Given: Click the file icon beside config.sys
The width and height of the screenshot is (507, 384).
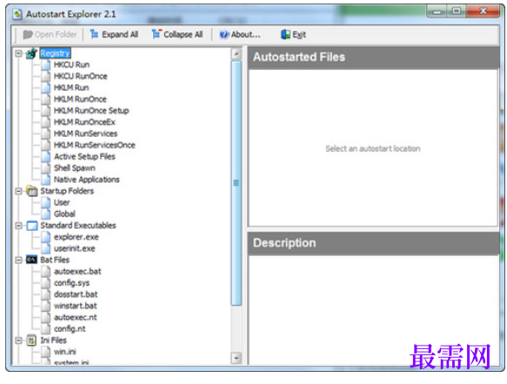Looking at the screenshot, I should 46,283.
